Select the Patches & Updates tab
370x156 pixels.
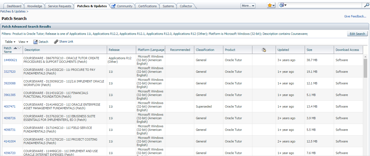[x=92, y=6]
